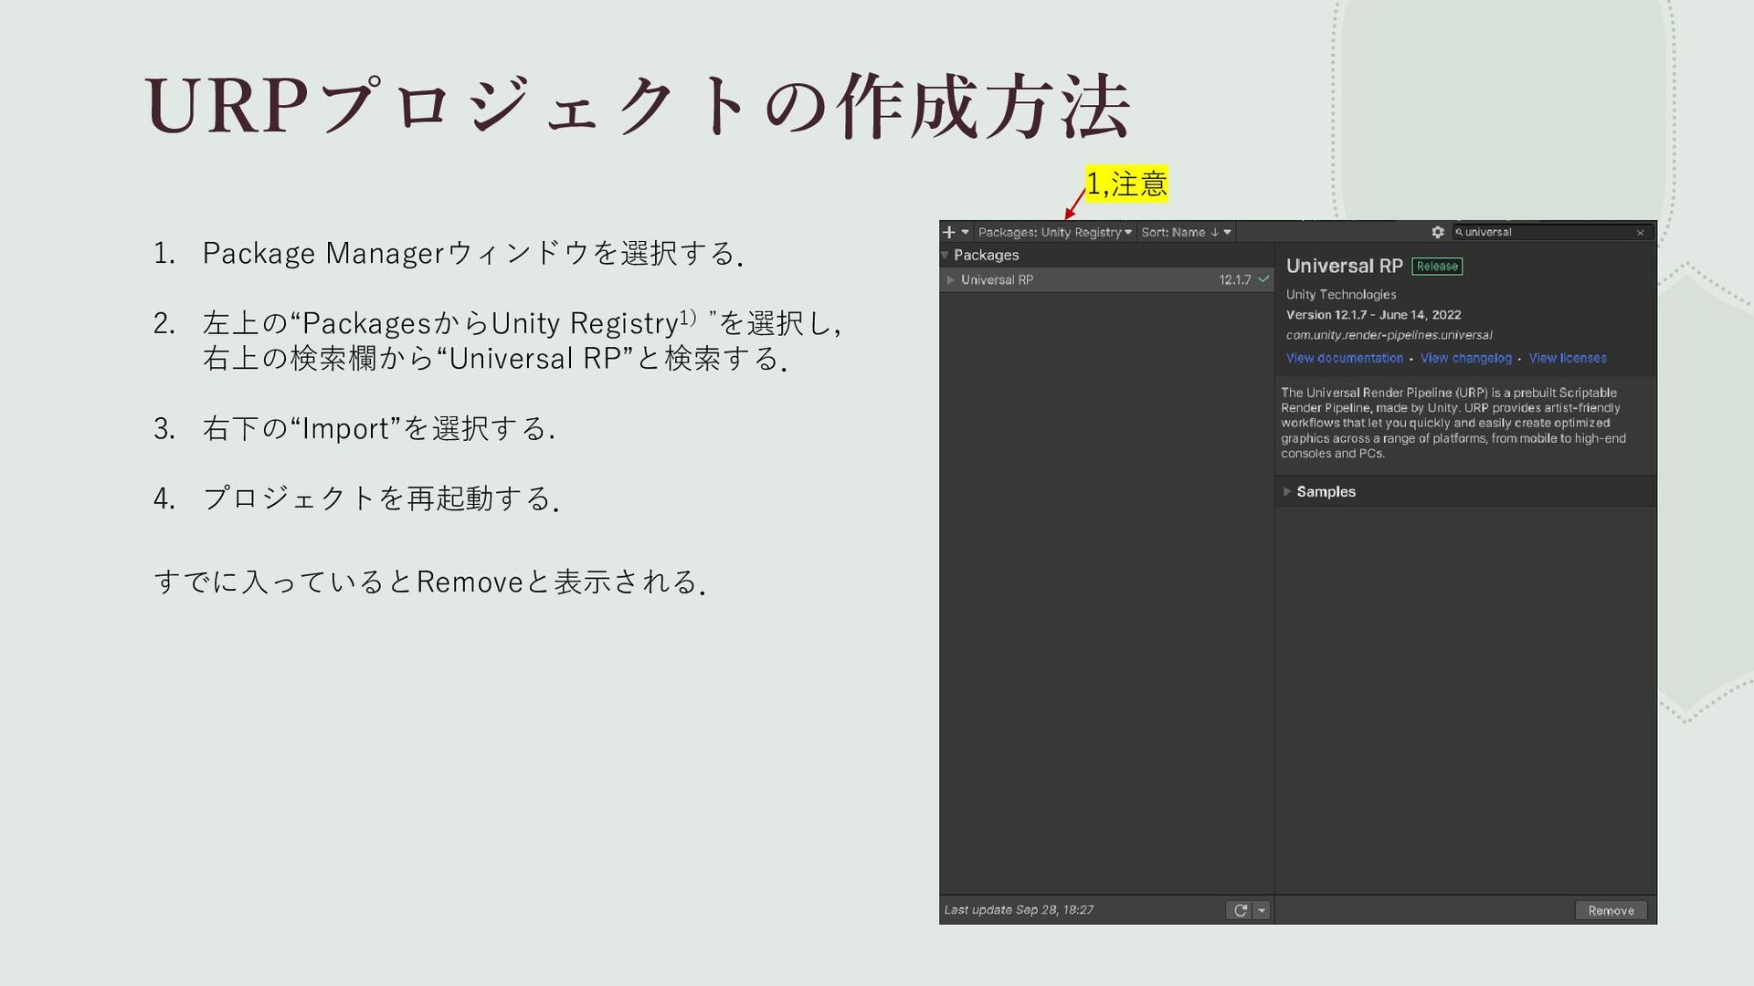Click the Remove button
The image size is (1754, 986).
click(x=1611, y=910)
